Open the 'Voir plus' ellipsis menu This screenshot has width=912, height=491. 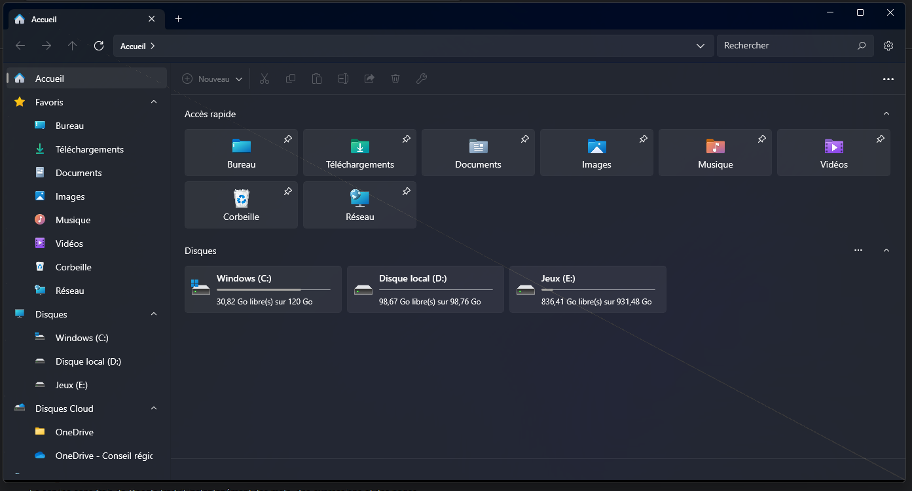click(888, 79)
